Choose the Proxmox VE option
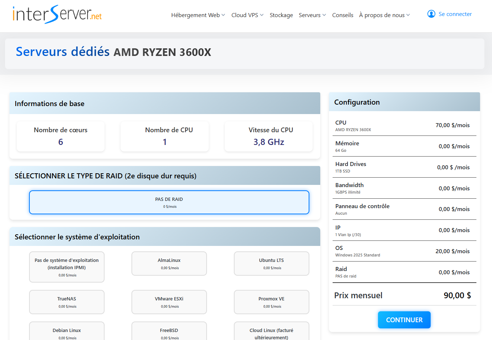 coord(271,302)
